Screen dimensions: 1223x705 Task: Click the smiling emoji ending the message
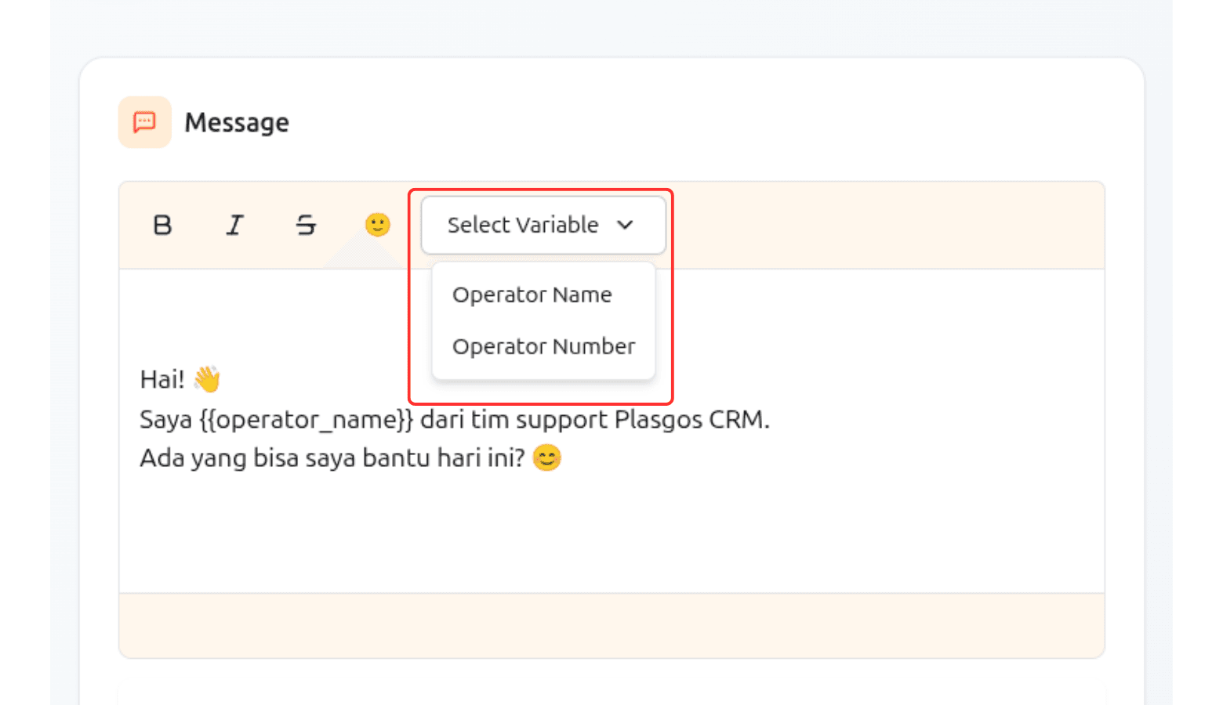pos(546,457)
